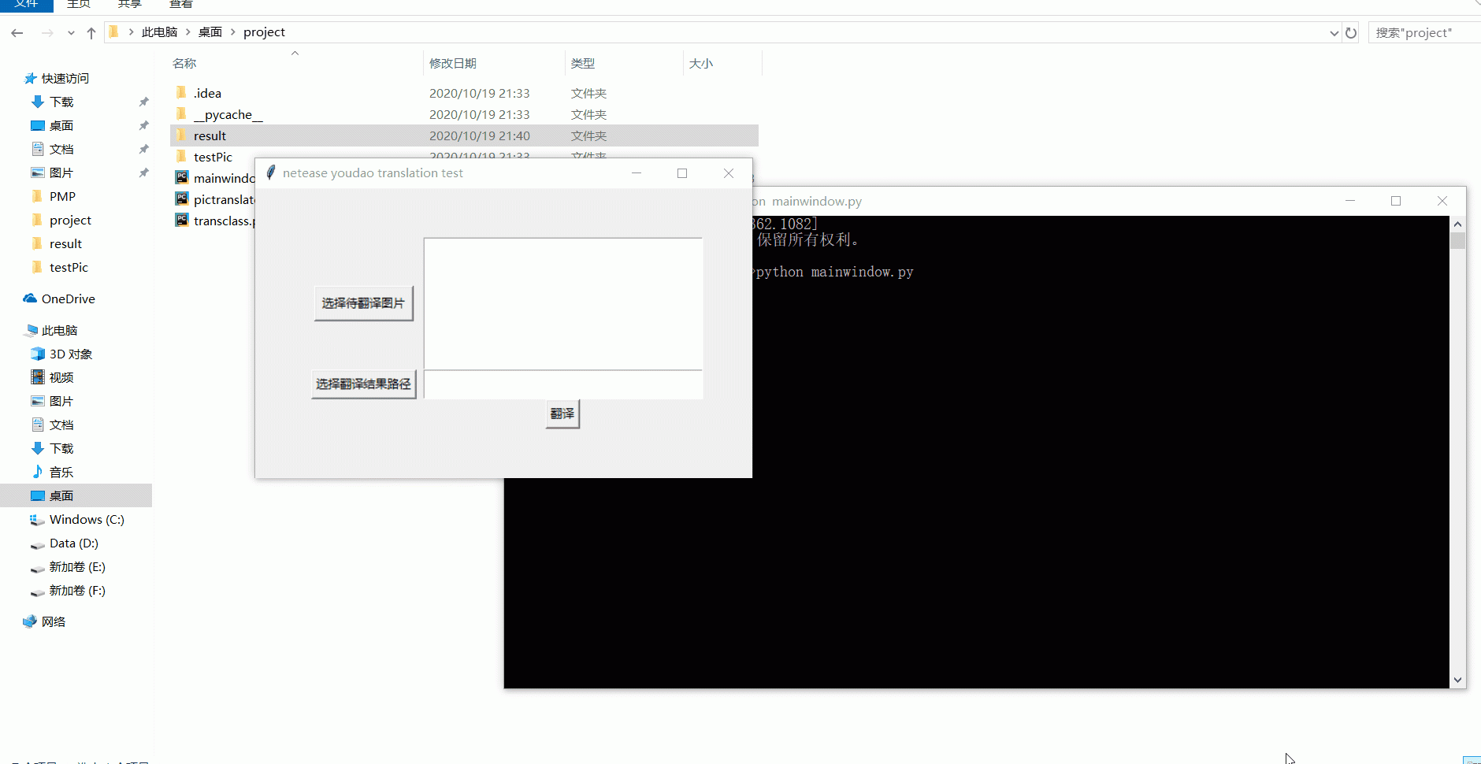1481x764 pixels.
Task: Click the 搜索"project" search box
Action: 1424,33
